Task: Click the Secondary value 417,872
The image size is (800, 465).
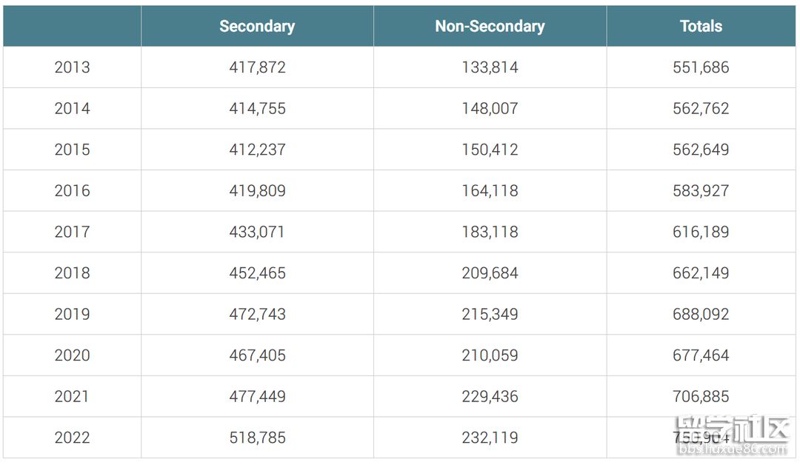Action: click(x=257, y=67)
